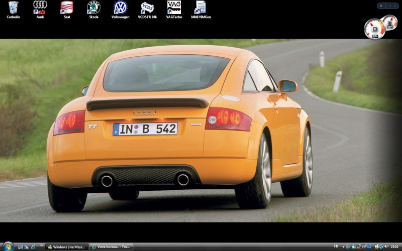Open Internet Explorer from Quick Launch

point(33,247)
